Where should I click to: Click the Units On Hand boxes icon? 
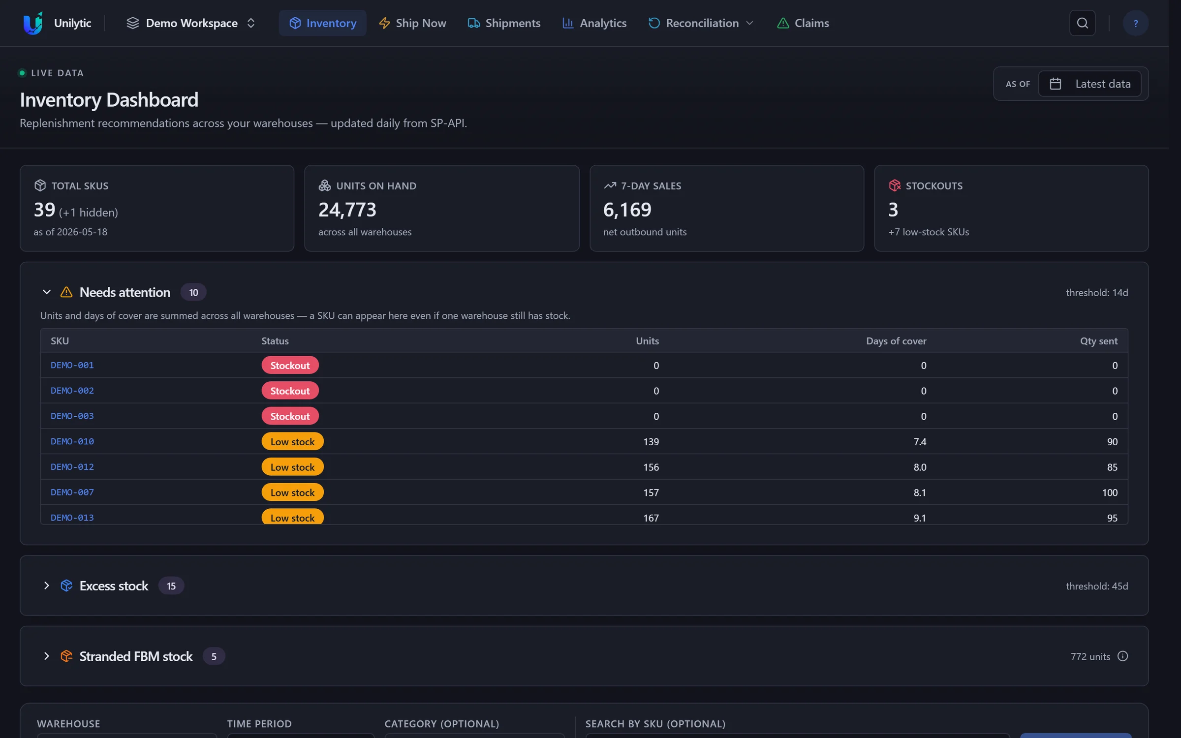point(324,185)
